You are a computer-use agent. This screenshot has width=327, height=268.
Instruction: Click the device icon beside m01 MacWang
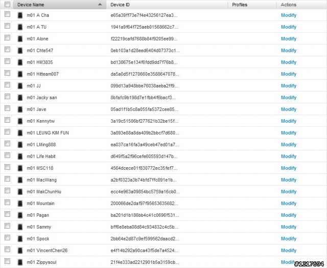coord(20,180)
